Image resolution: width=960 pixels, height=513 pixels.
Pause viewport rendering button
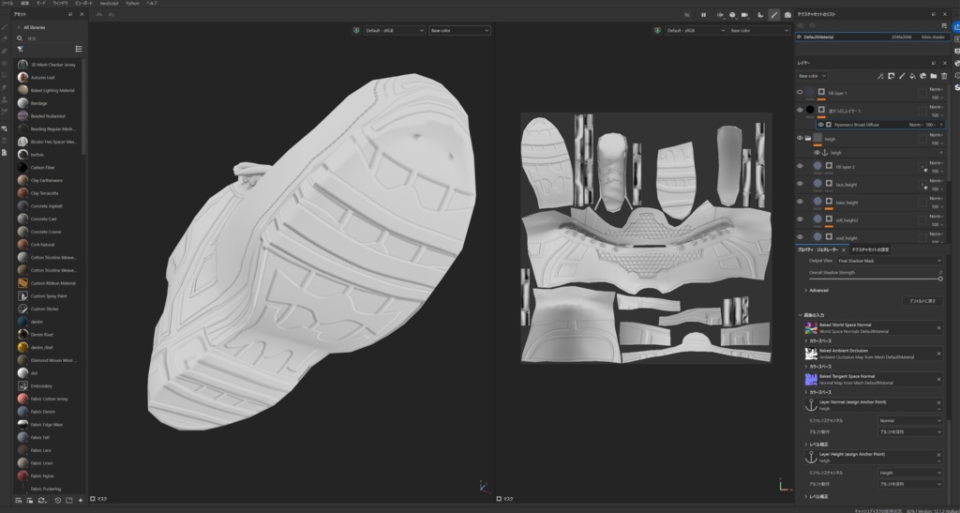tap(703, 15)
